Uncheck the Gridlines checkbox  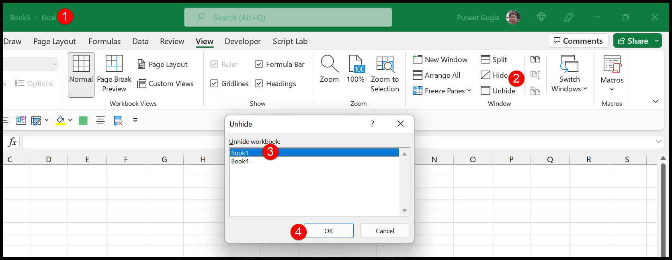[215, 84]
